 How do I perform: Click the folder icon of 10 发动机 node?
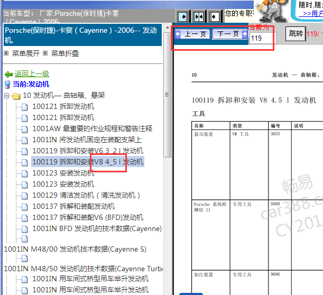[16, 96]
